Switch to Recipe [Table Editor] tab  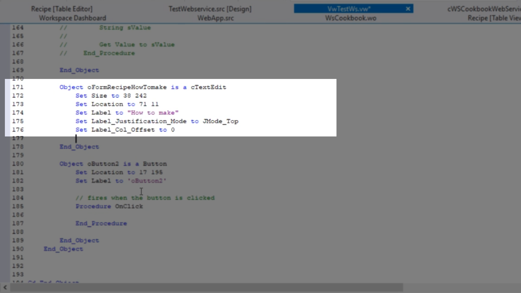point(62,9)
